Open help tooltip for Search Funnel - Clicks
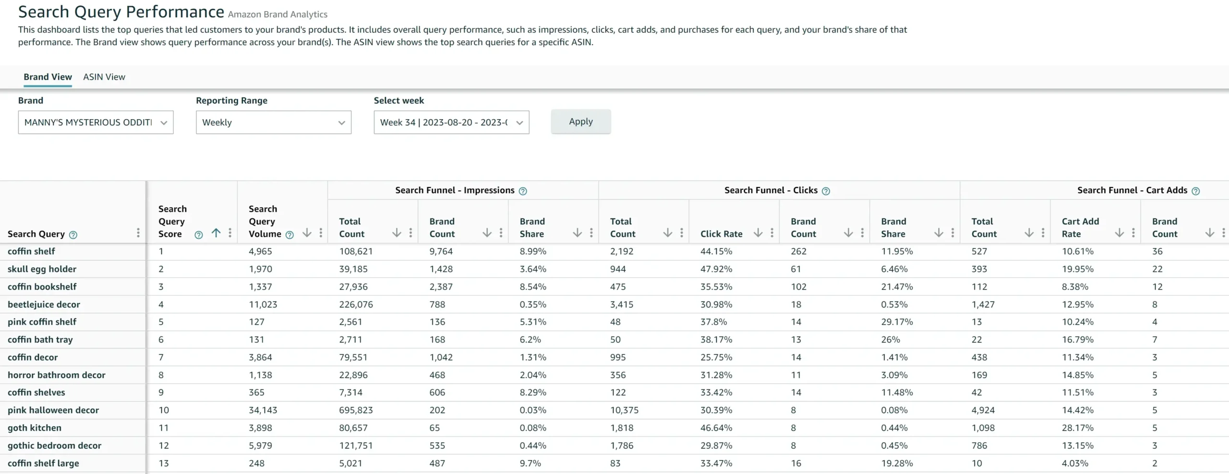This screenshot has height=474, width=1229. pos(826,191)
